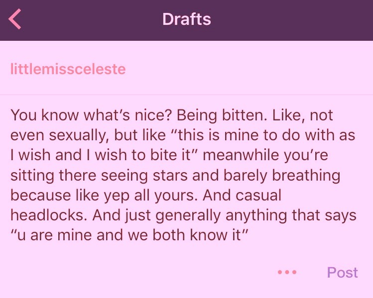373x298 pixels.
Task: Go back using the pink chevron arrow
Action: point(15,19)
